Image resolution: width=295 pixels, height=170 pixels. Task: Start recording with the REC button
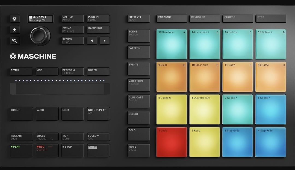(x=47, y=150)
